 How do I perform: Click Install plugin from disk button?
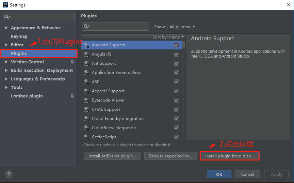point(229,156)
